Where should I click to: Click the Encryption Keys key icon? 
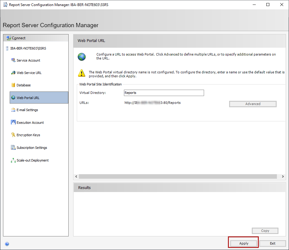coord(13,135)
